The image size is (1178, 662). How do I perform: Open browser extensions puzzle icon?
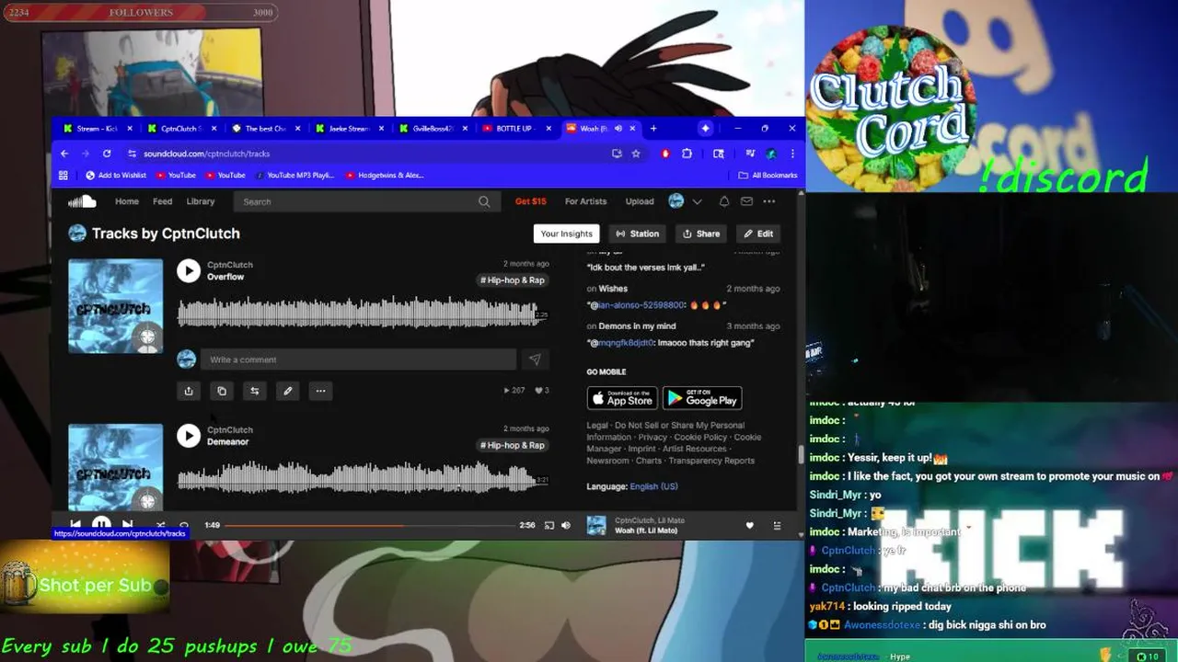pos(687,154)
